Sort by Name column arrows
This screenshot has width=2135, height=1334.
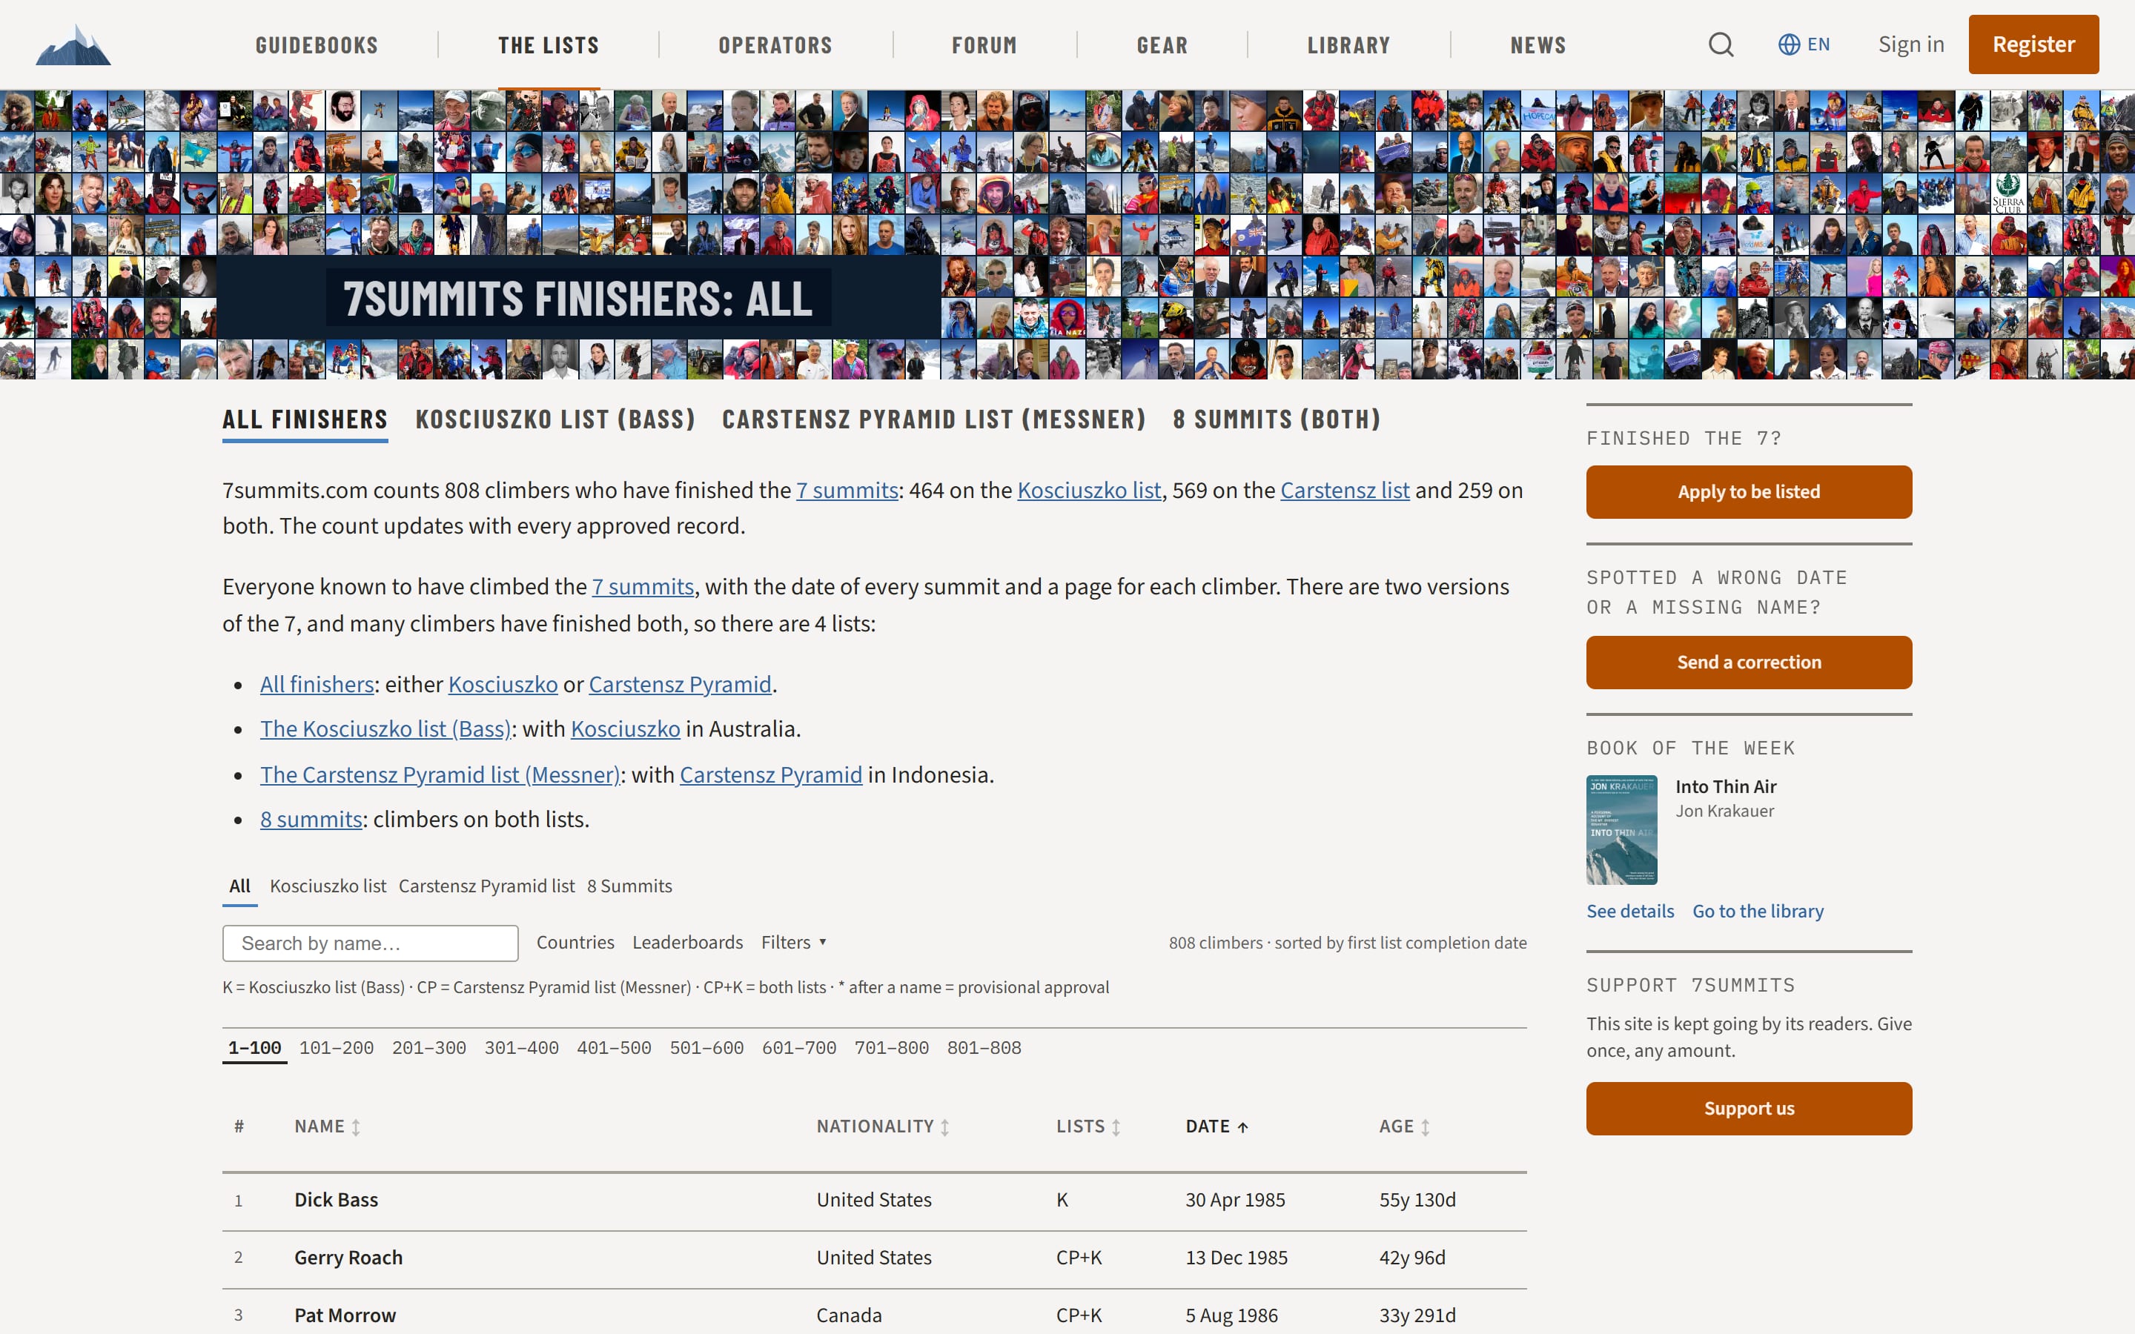(356, 1126)
